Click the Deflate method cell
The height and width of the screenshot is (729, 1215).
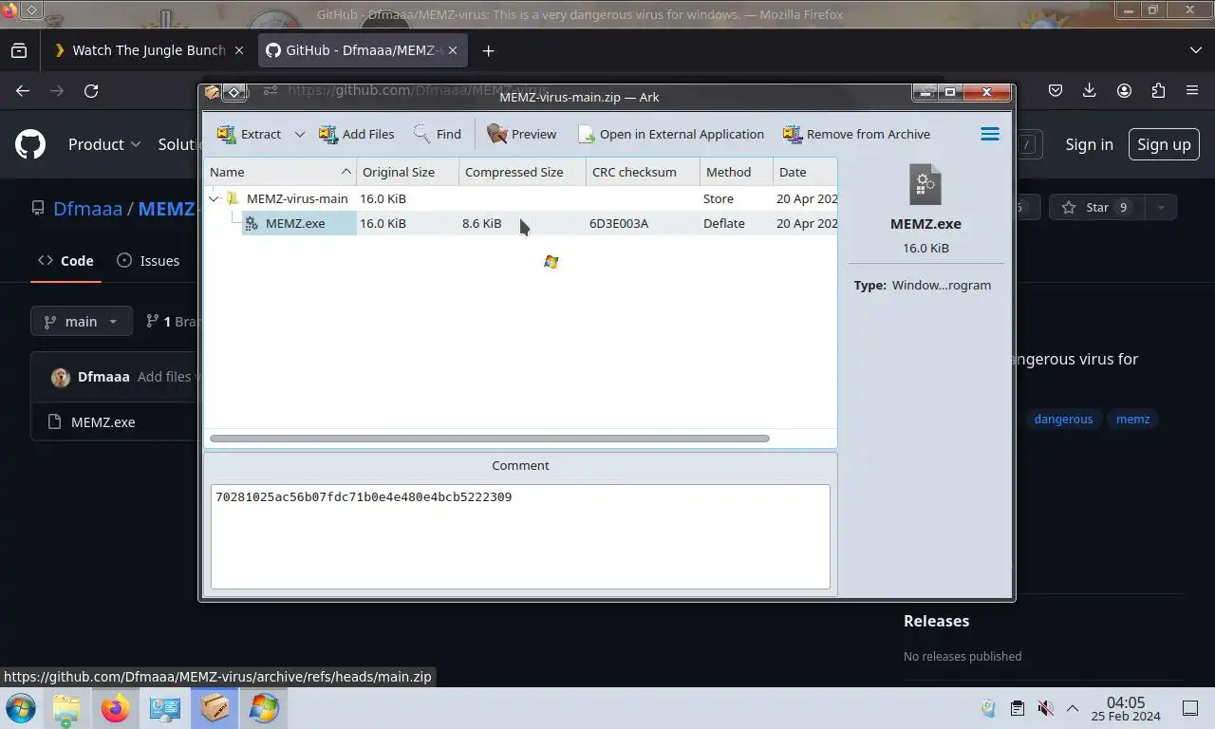(x=724, y=223)
